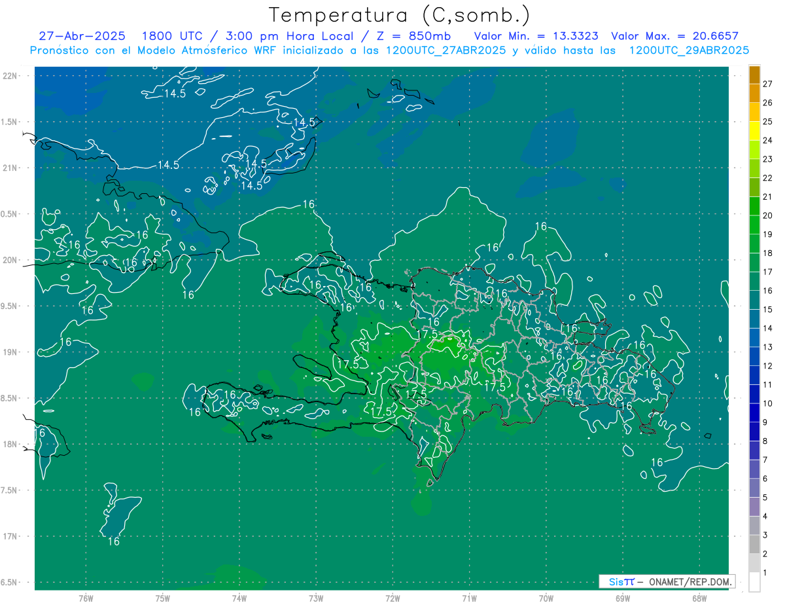The image size is (785, 607).
Task: Click the longitude axis label "68W"
Action: click(x=699, y=598)
